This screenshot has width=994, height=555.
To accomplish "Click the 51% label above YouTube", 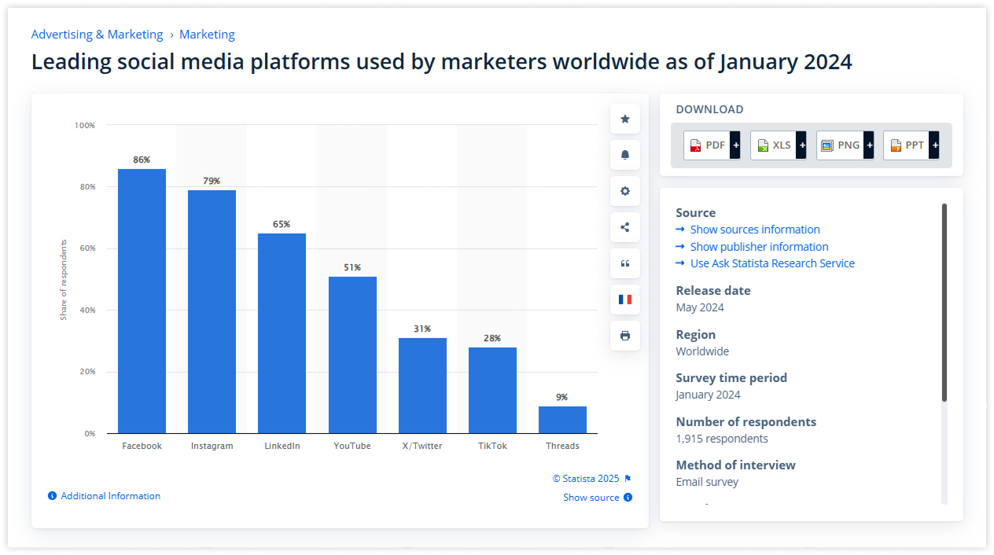I will (x=352, y=267).
